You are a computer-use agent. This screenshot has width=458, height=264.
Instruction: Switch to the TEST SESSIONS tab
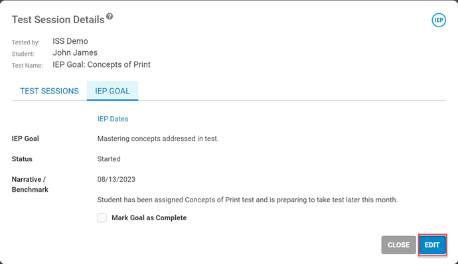pos(49,91)
